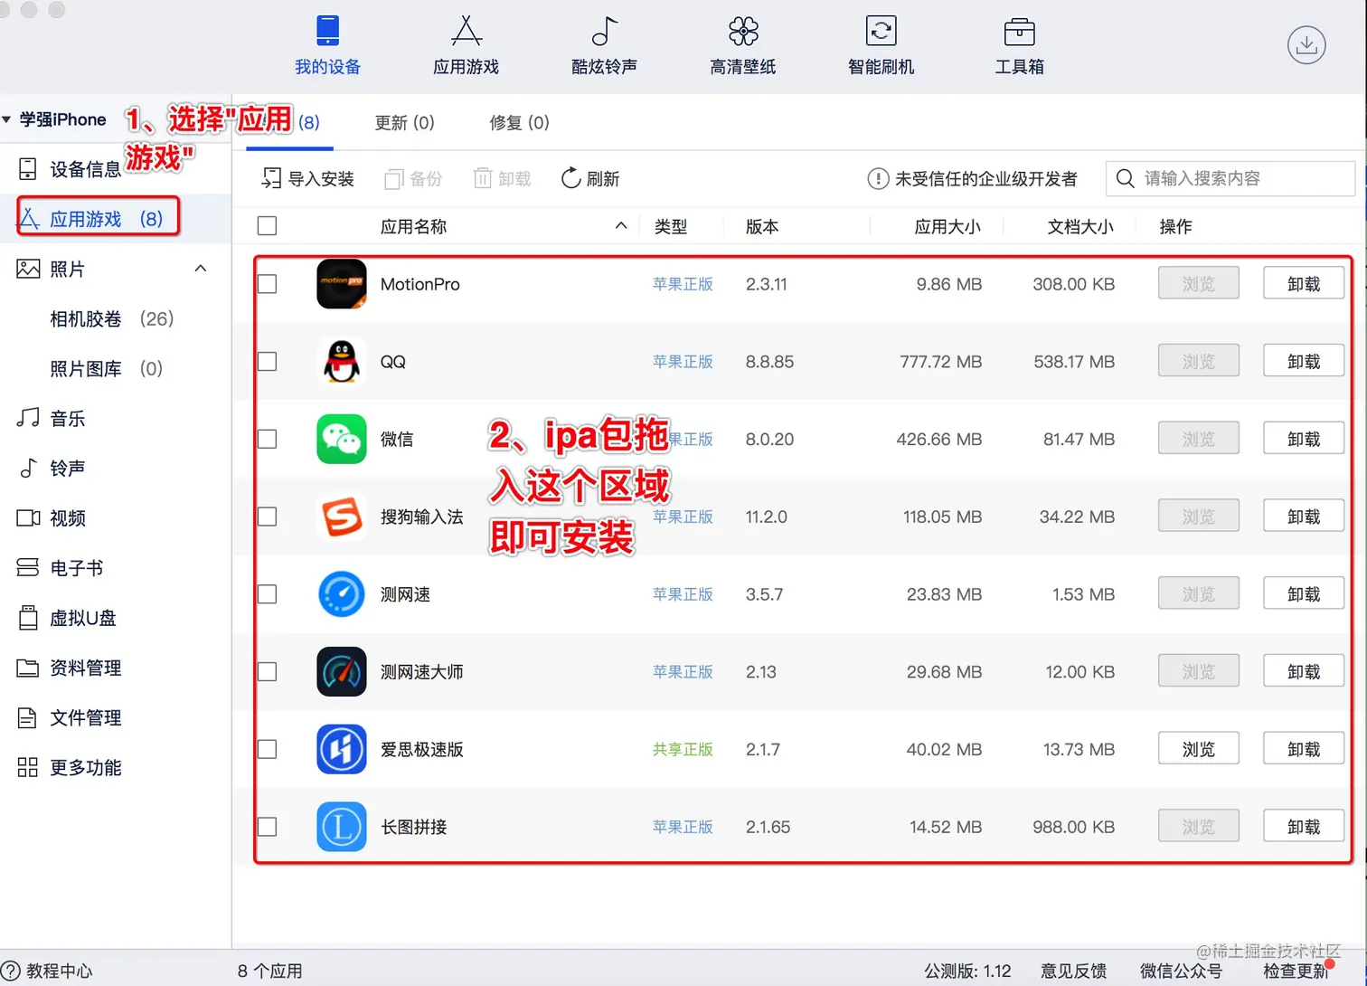This screenshot has width=1367, height=986.
Task: Click the 爱思极速版 app icon
Action: coord(342,749)
